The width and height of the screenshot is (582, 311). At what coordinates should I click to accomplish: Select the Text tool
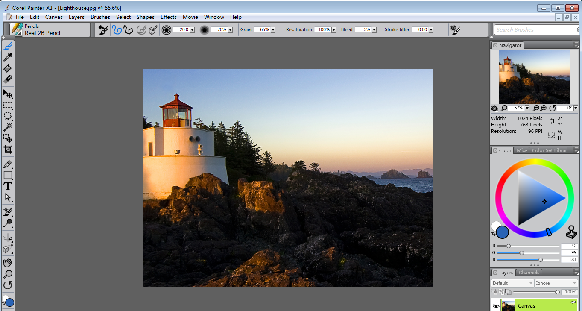tap(9, 186)
